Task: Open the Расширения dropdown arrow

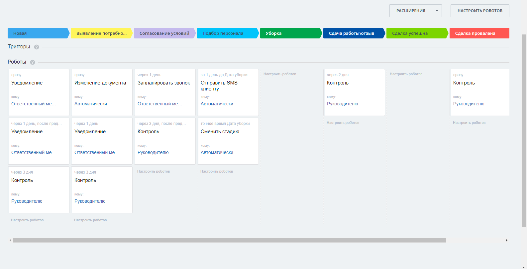Action: [x=437, y=11]
